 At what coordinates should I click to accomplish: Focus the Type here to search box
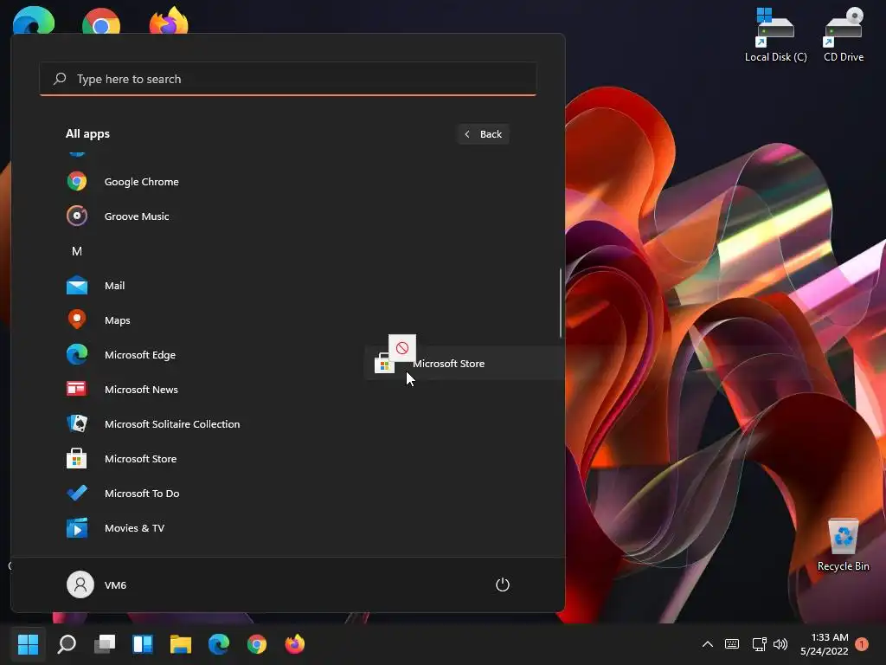[287, 79]
